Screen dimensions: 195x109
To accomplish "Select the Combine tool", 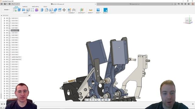I will click(x=55, y=10).
